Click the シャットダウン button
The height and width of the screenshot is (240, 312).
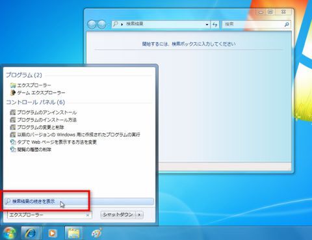118,215
